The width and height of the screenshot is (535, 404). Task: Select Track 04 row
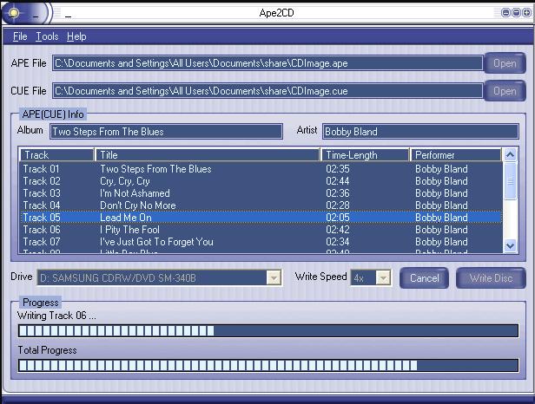261,205
